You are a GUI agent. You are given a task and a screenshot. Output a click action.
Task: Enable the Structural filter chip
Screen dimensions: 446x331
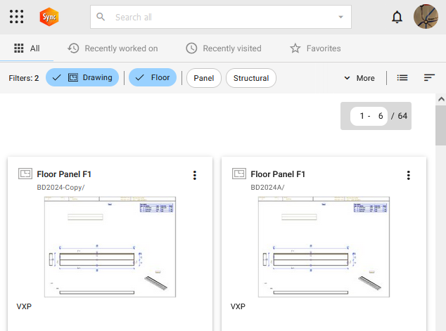tap(250, 78)
